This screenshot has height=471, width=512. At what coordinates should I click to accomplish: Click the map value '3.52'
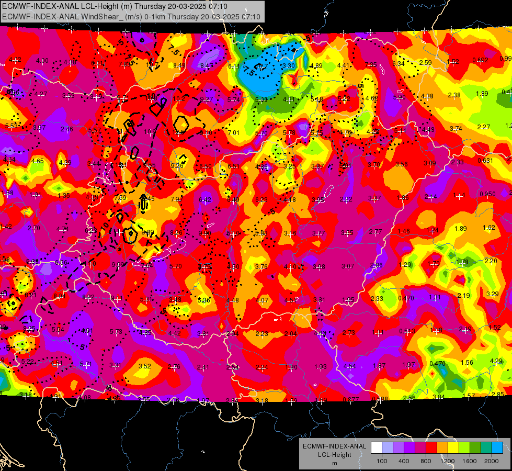(x=145, y=366)
